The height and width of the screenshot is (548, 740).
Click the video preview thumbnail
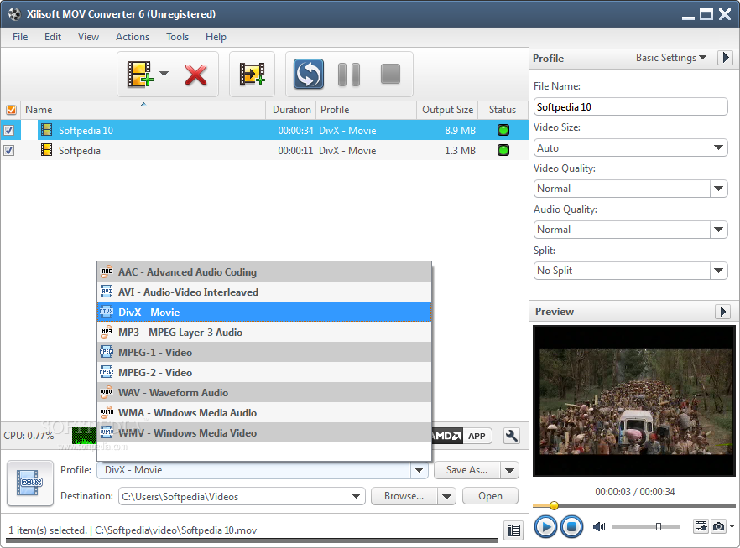633,401
